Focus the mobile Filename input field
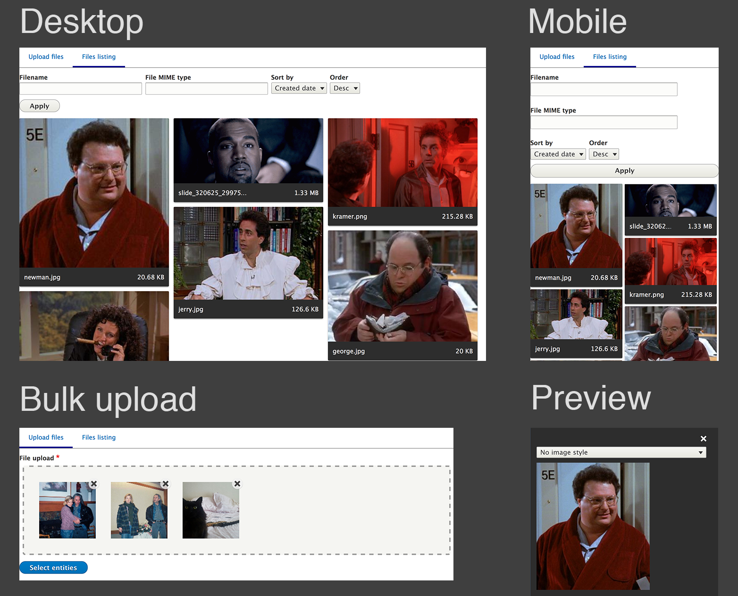The height and width of the screenshot is (596, 738). click(604, 90)
